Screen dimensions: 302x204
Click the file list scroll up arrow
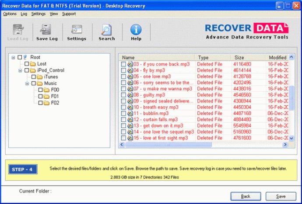pos(291,57)
